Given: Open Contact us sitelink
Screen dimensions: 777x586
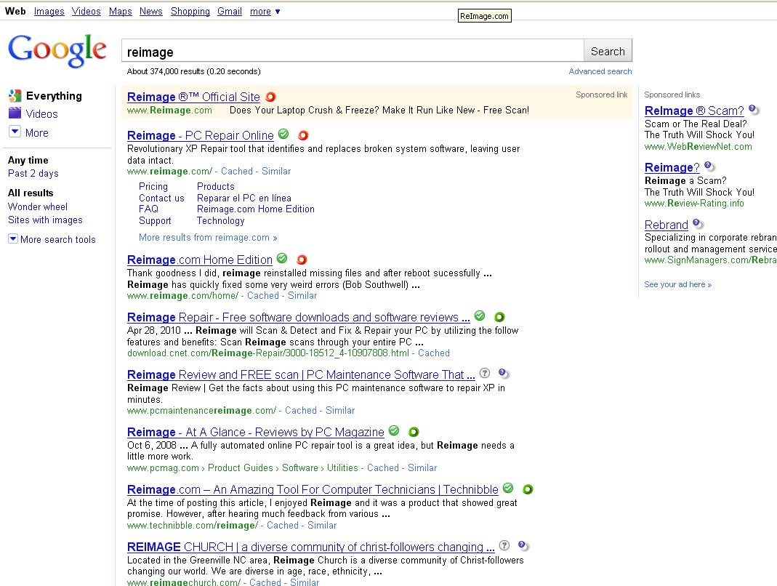Looking at the screenshot, I should click(161, 198).
